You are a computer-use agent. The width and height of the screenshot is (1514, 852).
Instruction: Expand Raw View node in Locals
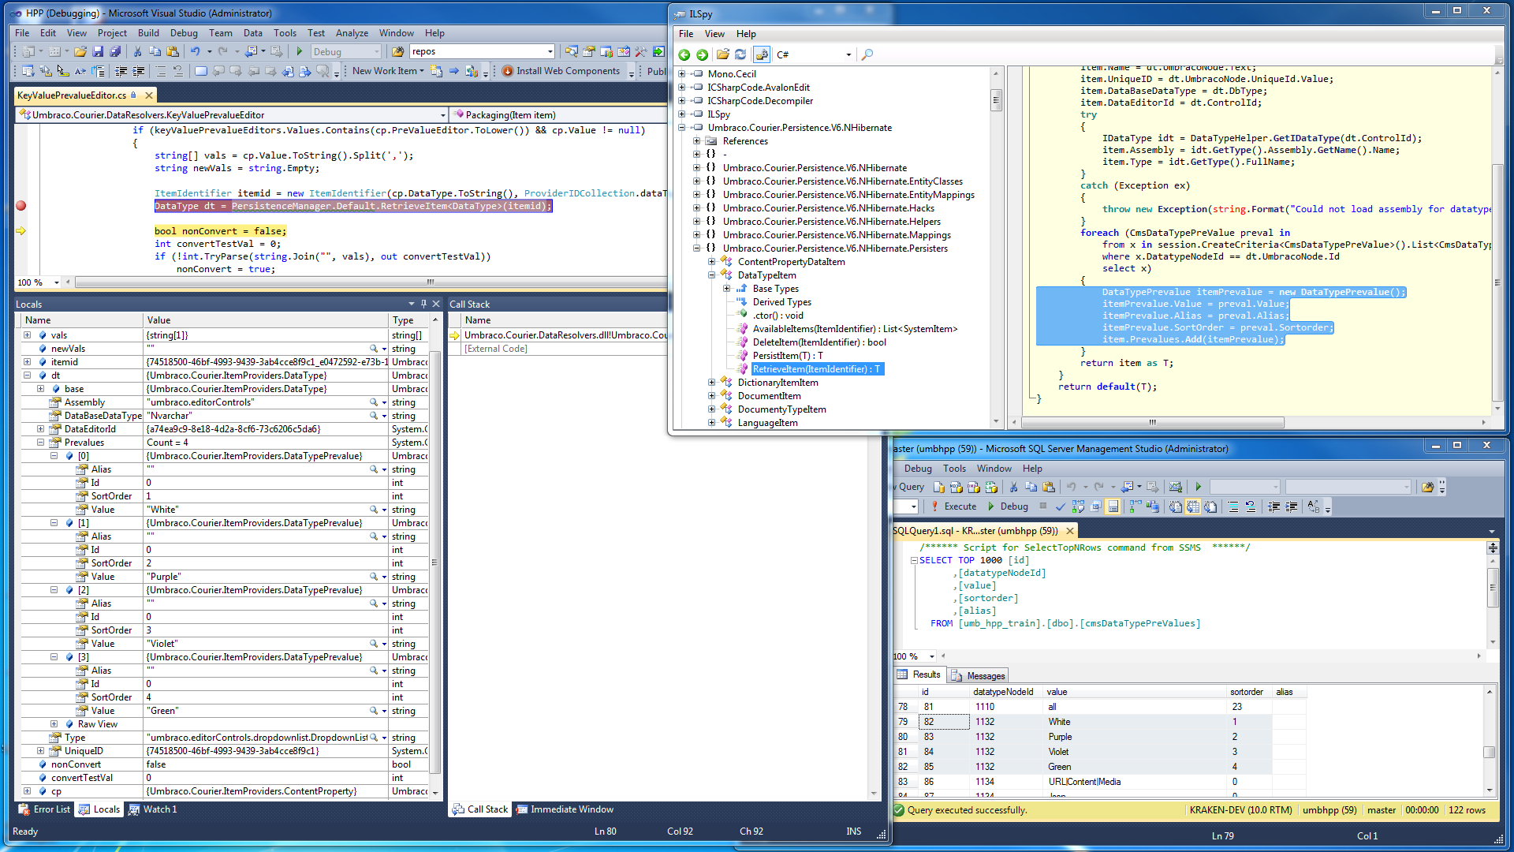pos(54,724)
